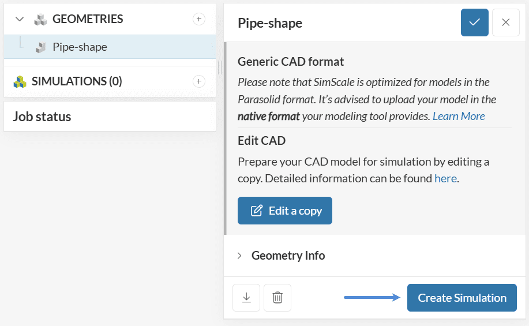Click the add geometry plus icon
This screenshot has width=529, height=326.
click(198, 19)
